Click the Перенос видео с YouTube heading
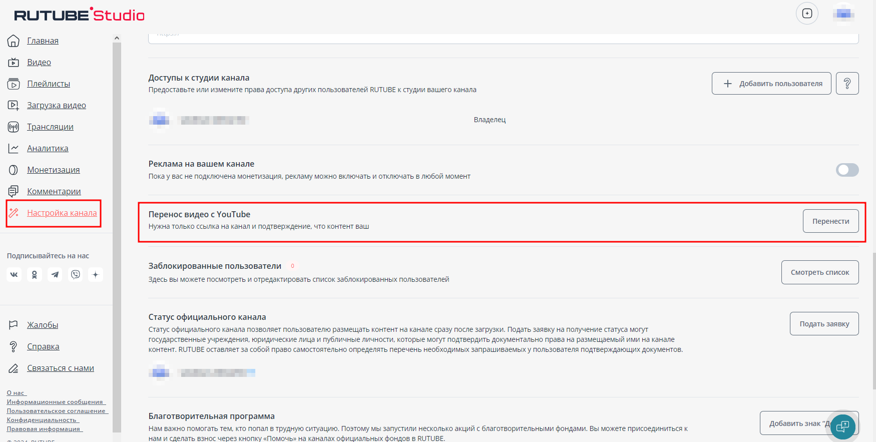The height and width of the screenshot is (442, 876). tap(199, 214)
